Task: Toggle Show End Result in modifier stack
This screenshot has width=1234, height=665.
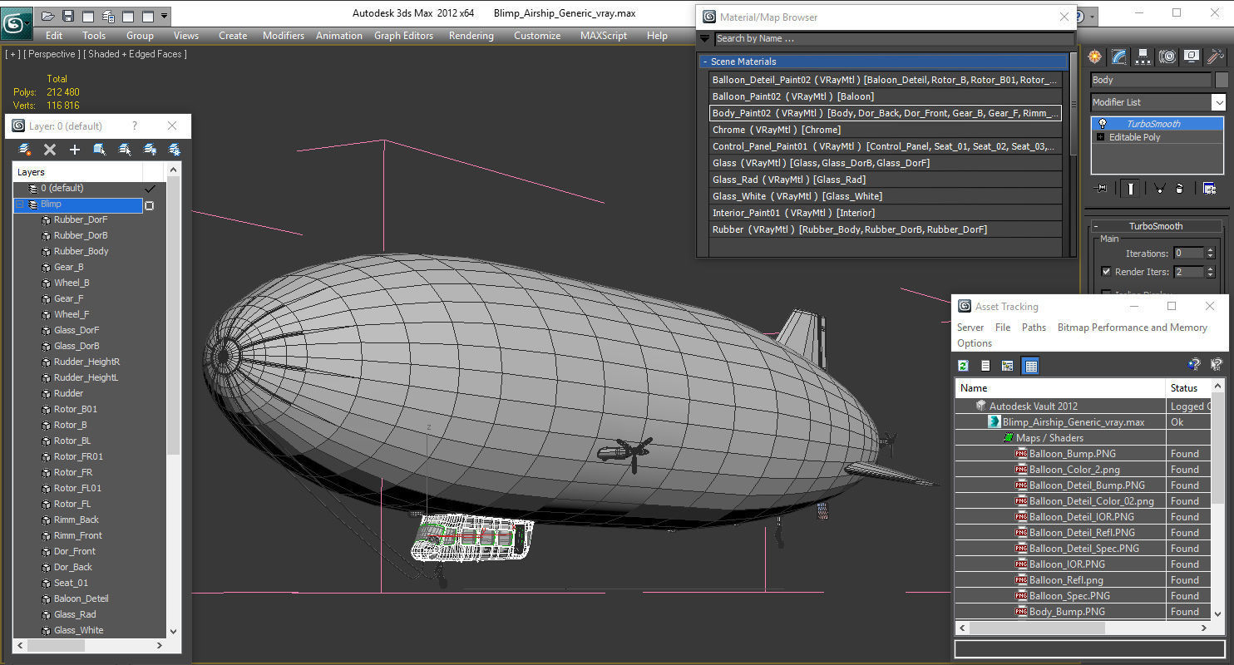Action: click(1131, 189)
